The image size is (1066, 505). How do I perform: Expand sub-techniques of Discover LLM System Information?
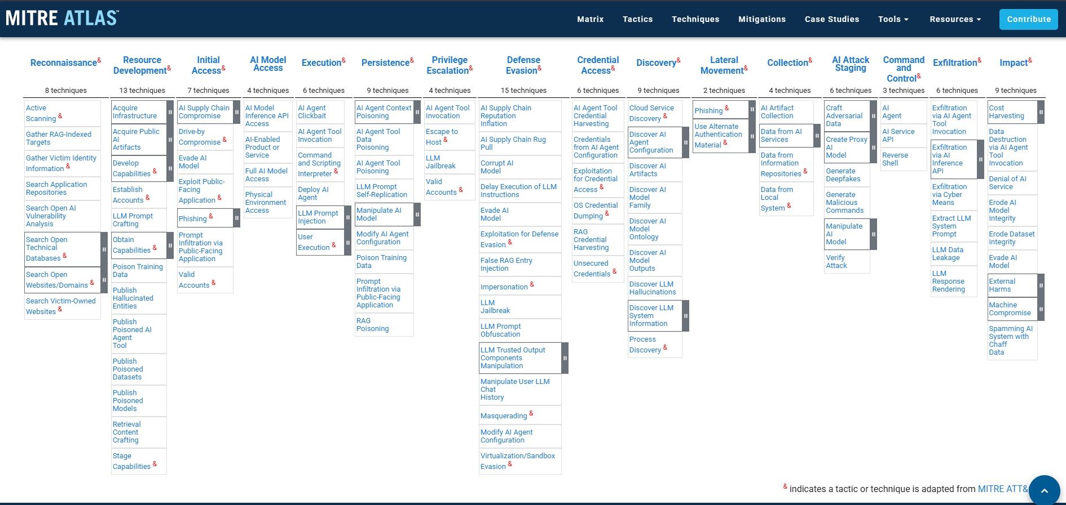(685, 316)
